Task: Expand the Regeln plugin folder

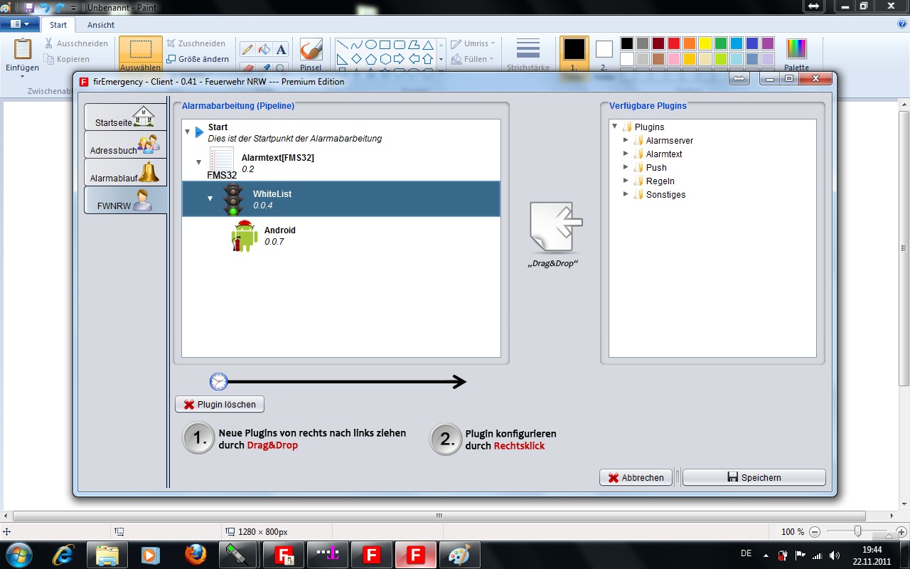Action: pos(626,181)
